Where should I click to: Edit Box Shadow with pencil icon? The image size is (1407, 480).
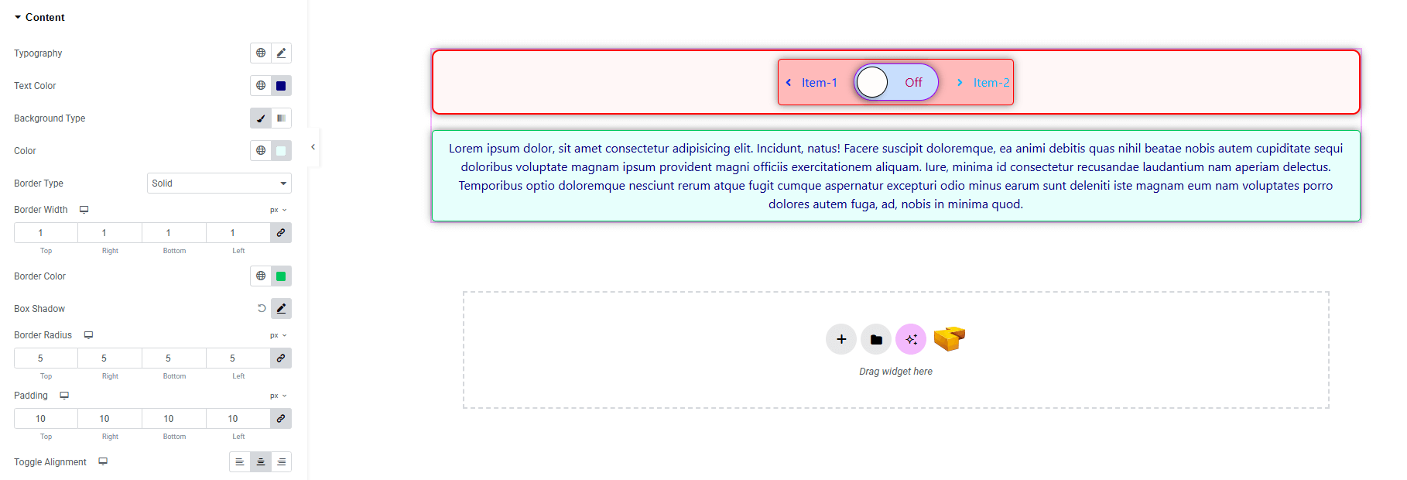point(281,309)
